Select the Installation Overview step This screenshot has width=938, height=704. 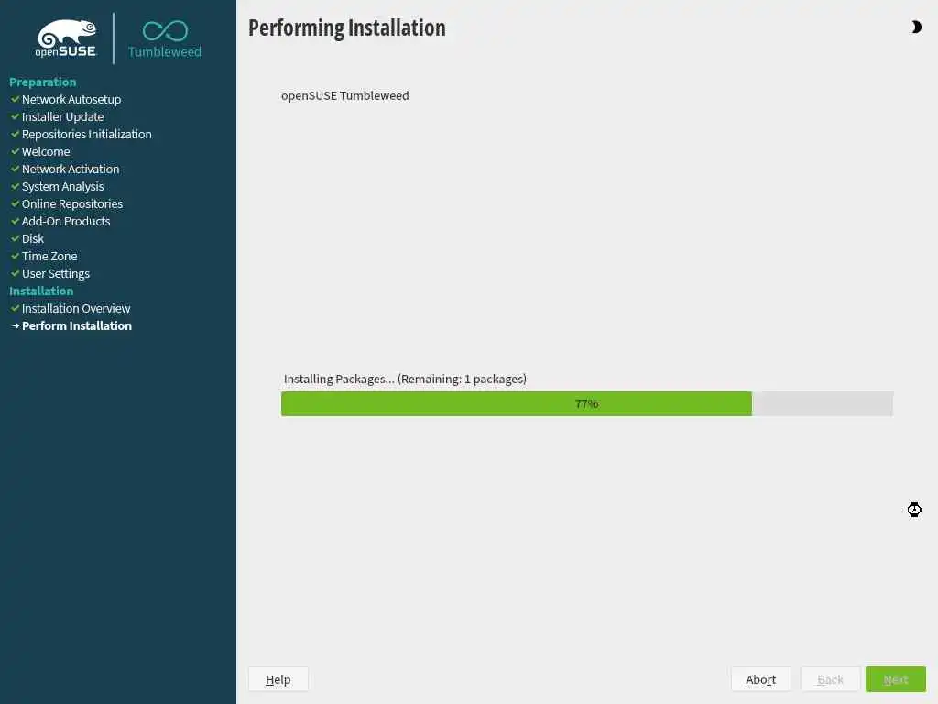tap(76, 308)
